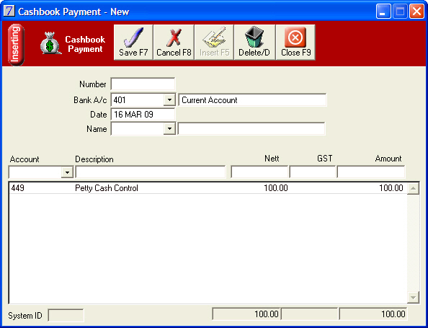This screenshot has width=428, height=328.
Task: Click the list scrollbar up arrow
Action: click(414, 188)
